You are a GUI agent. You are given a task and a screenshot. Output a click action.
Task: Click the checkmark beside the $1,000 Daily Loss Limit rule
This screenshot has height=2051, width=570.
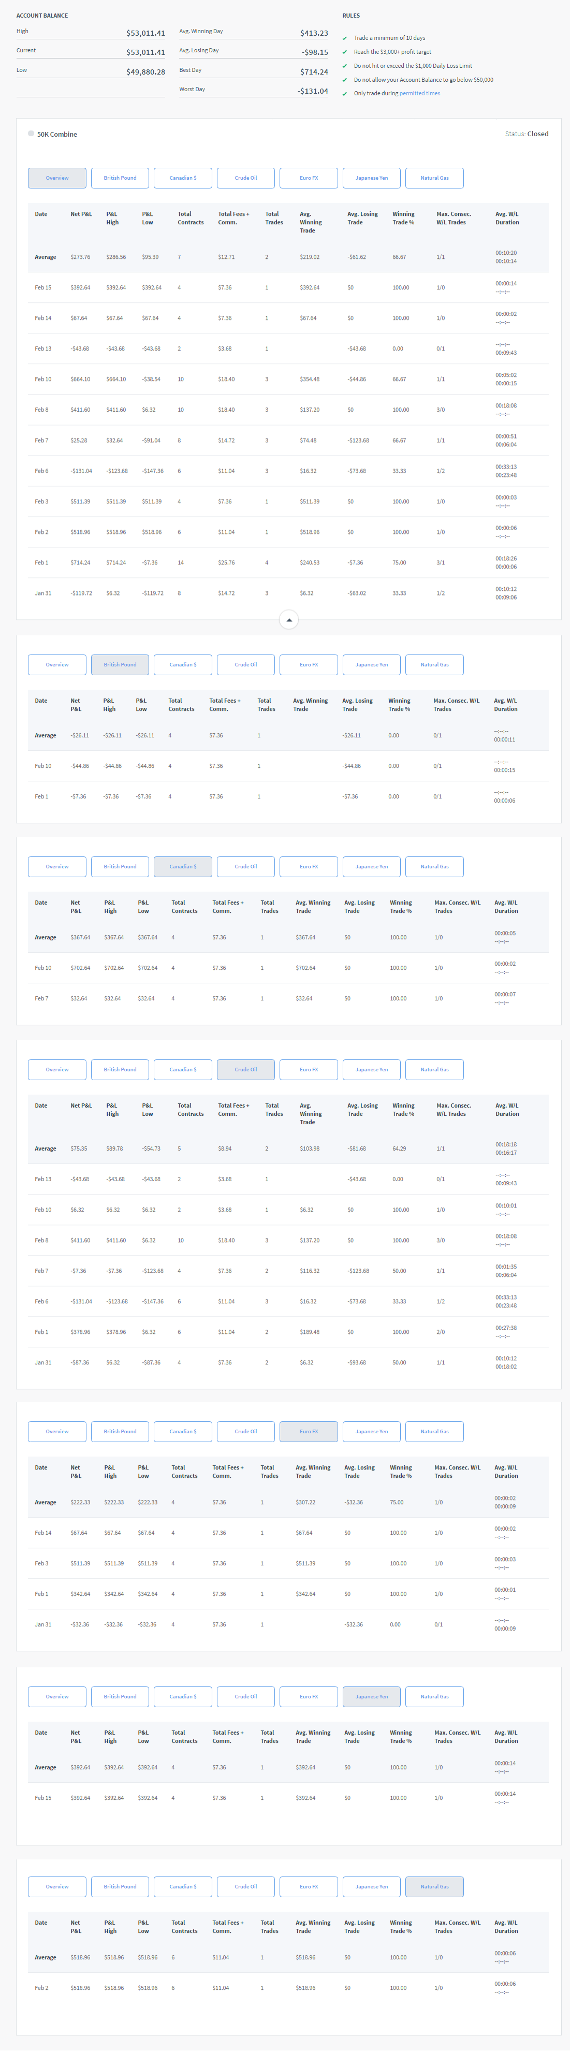pos(345,66)
